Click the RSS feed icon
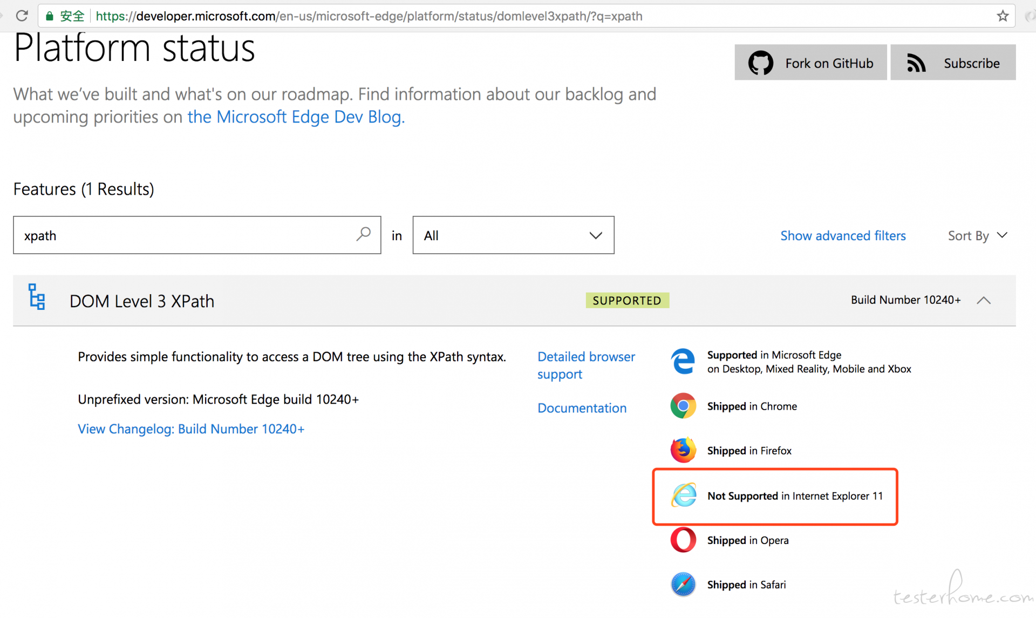 pyautogui.click(x=916, y=63)
